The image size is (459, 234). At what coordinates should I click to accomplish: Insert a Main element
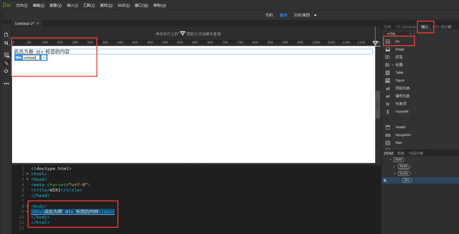pos(399,143)
